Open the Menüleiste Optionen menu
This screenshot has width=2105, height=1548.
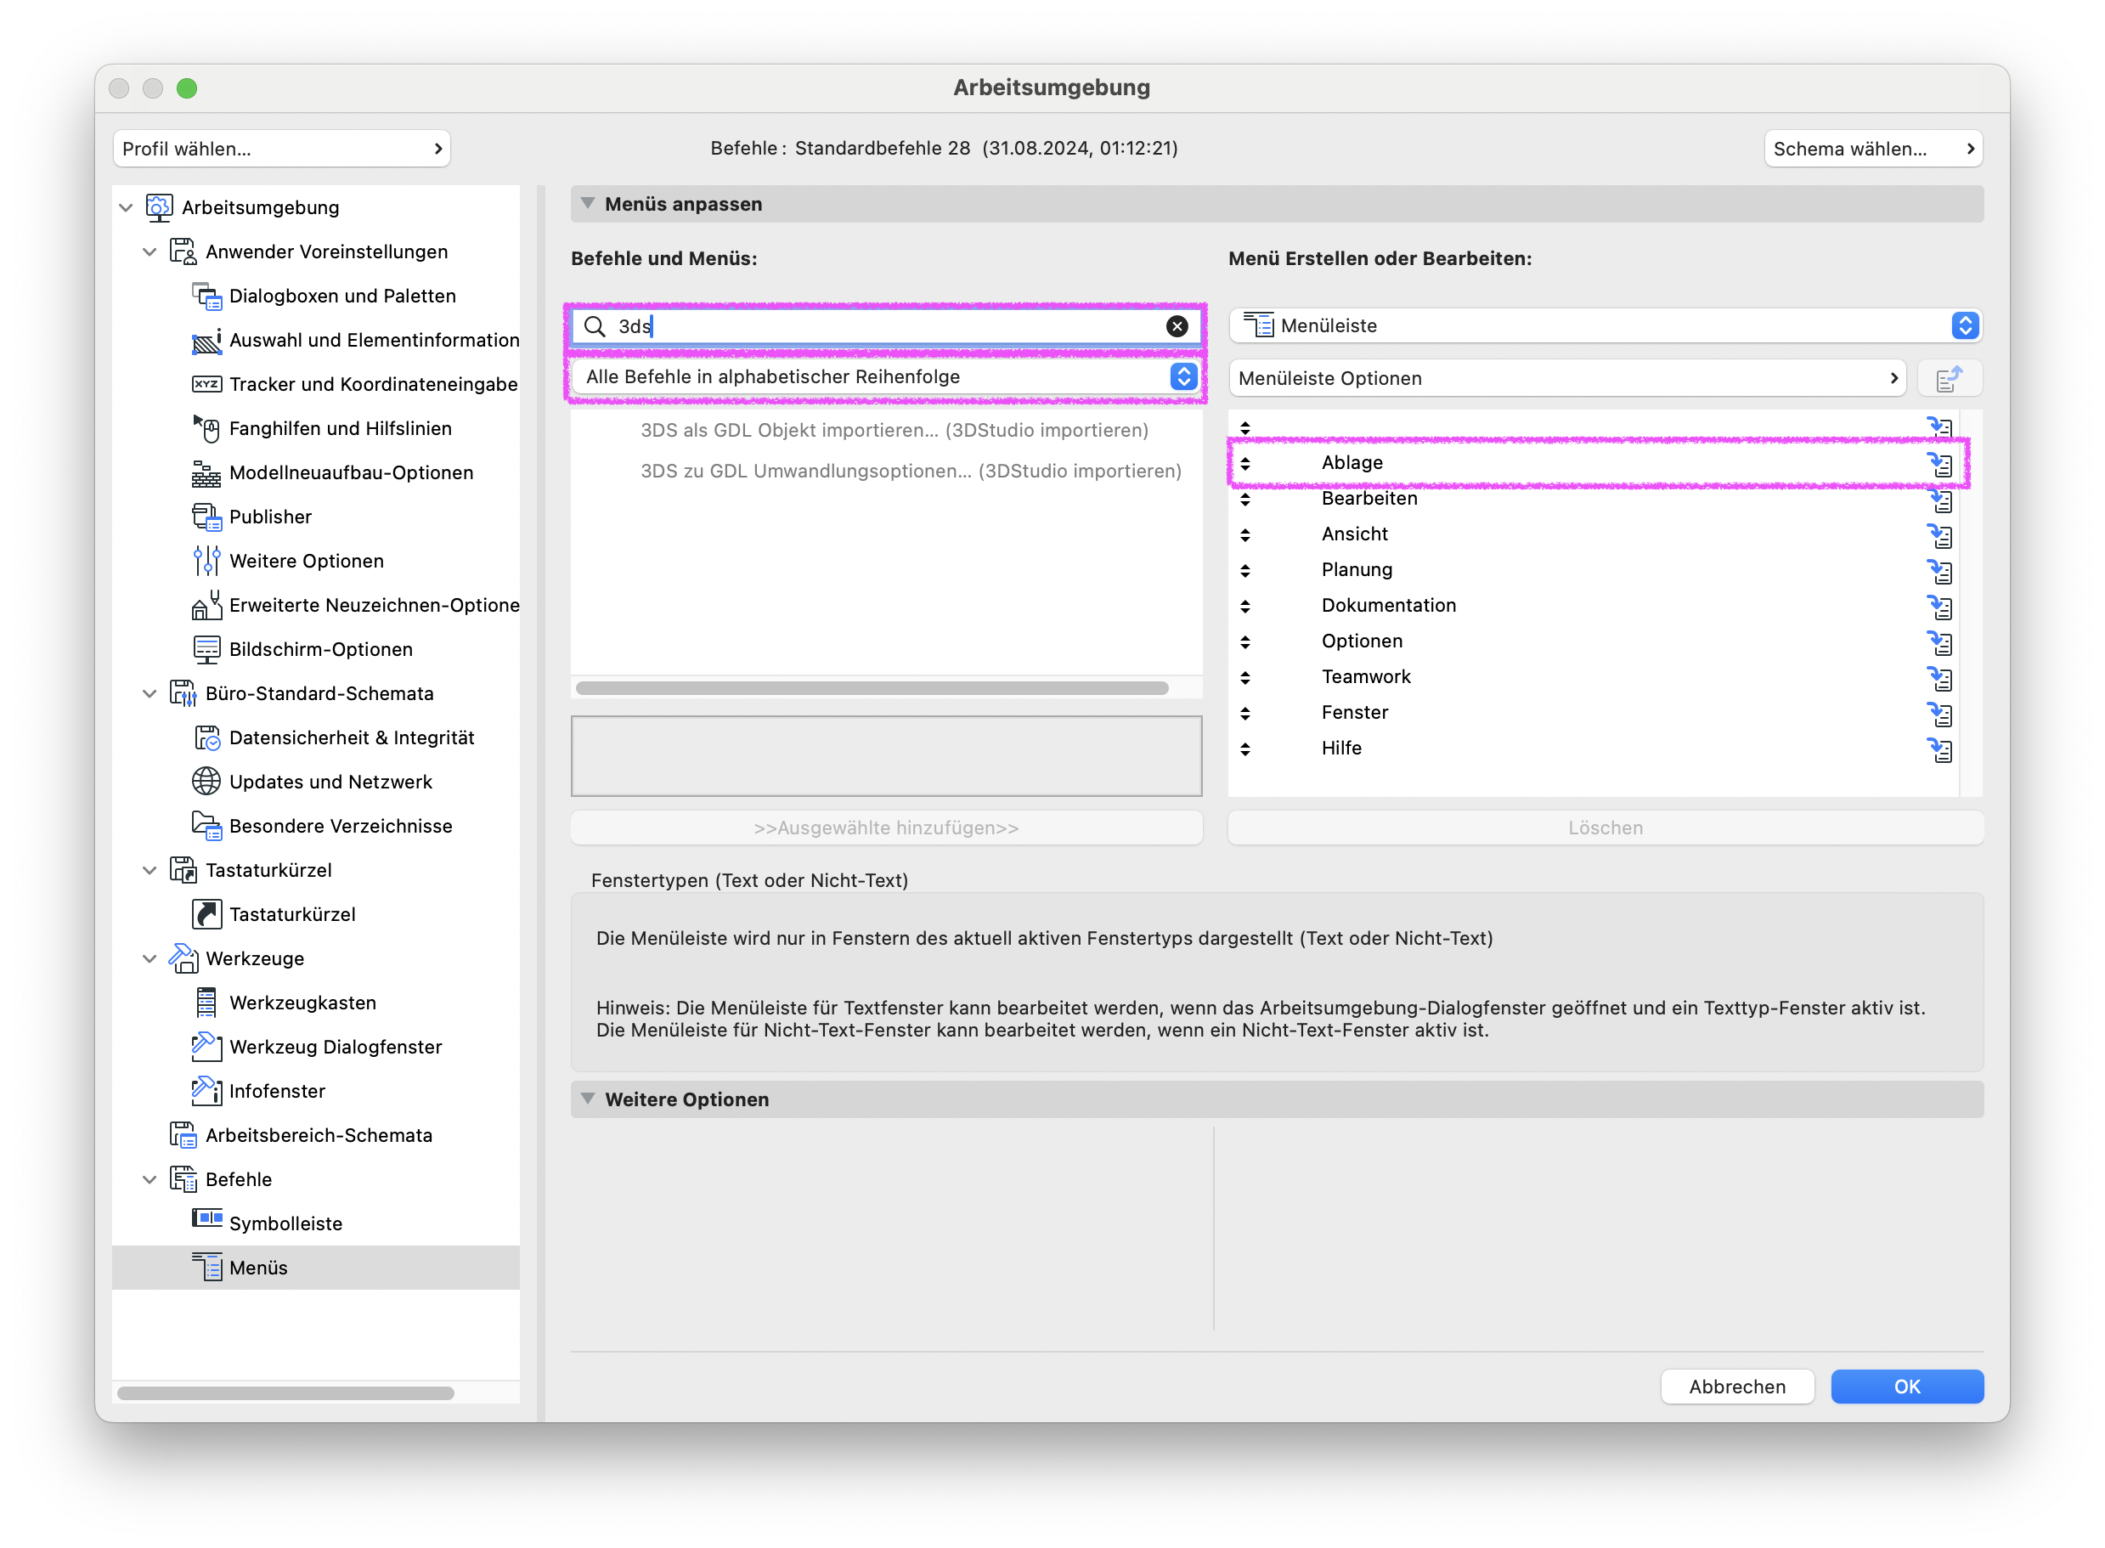click(x=1566, y=379)
